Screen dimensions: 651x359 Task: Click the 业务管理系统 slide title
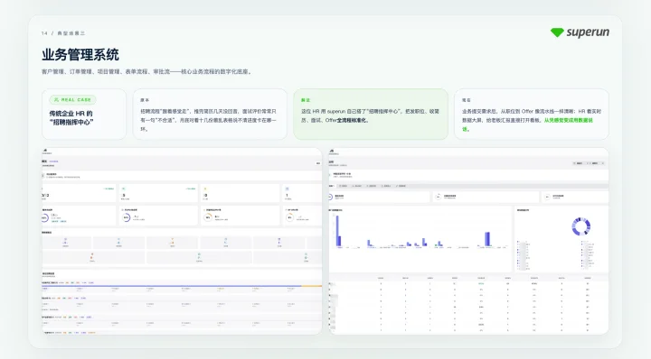coord(80,55)
